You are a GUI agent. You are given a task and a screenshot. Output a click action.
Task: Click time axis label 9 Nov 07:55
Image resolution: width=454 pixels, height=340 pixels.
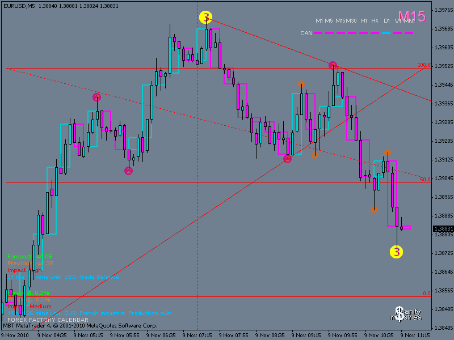tap(234, 335)
